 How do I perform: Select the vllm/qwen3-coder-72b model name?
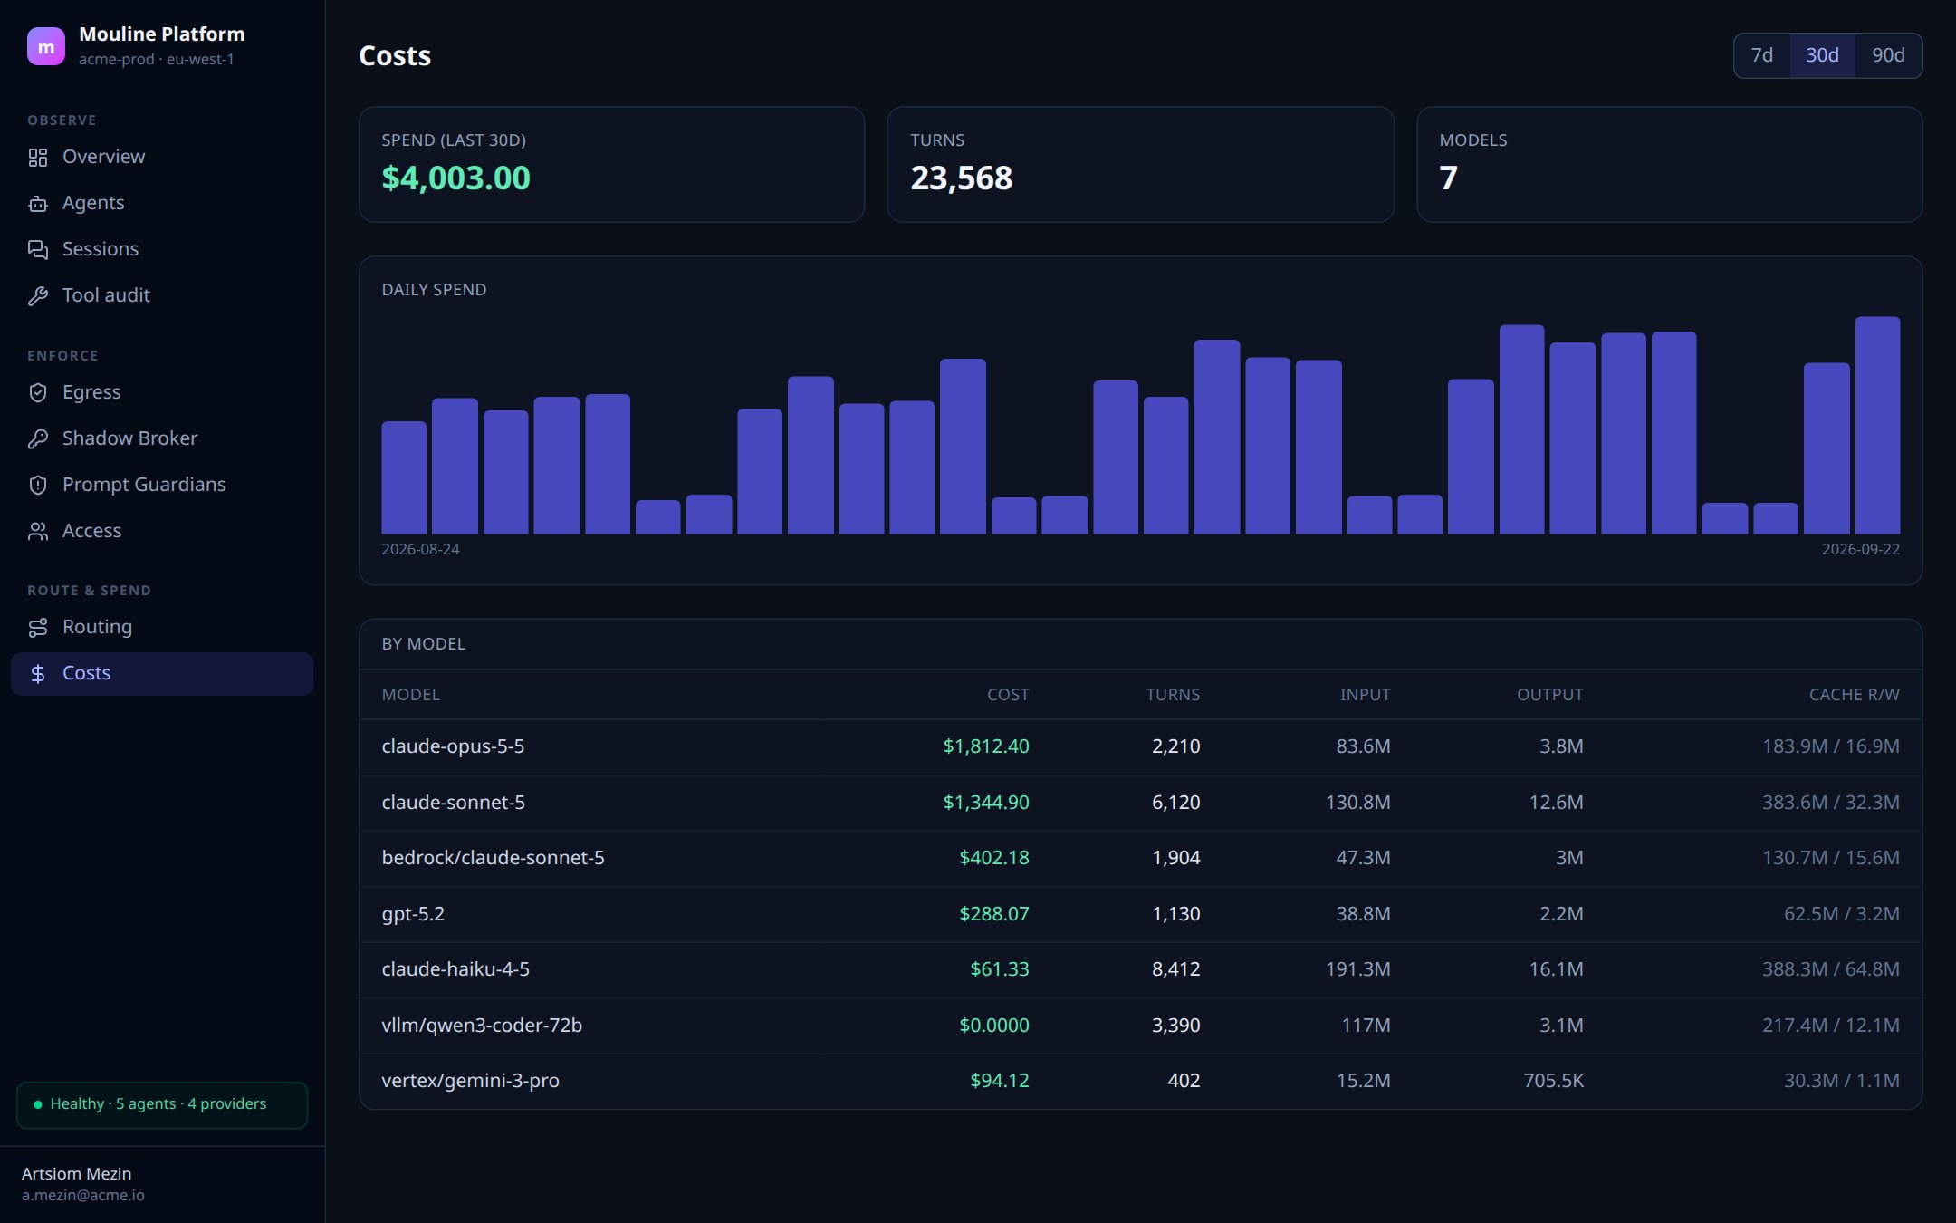point(482,1026)
